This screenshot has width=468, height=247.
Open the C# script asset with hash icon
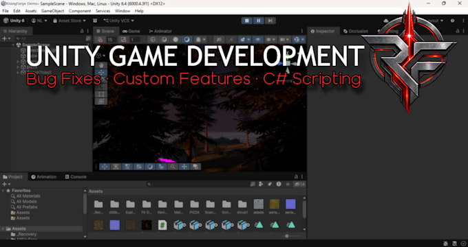(x=162, y=225)
